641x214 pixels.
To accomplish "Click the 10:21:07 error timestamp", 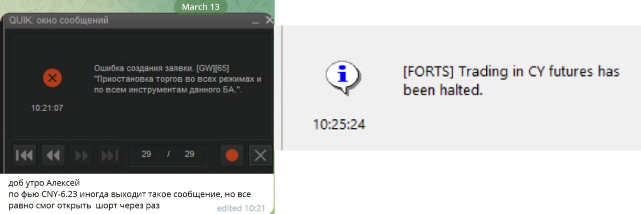I will [47, 108].
